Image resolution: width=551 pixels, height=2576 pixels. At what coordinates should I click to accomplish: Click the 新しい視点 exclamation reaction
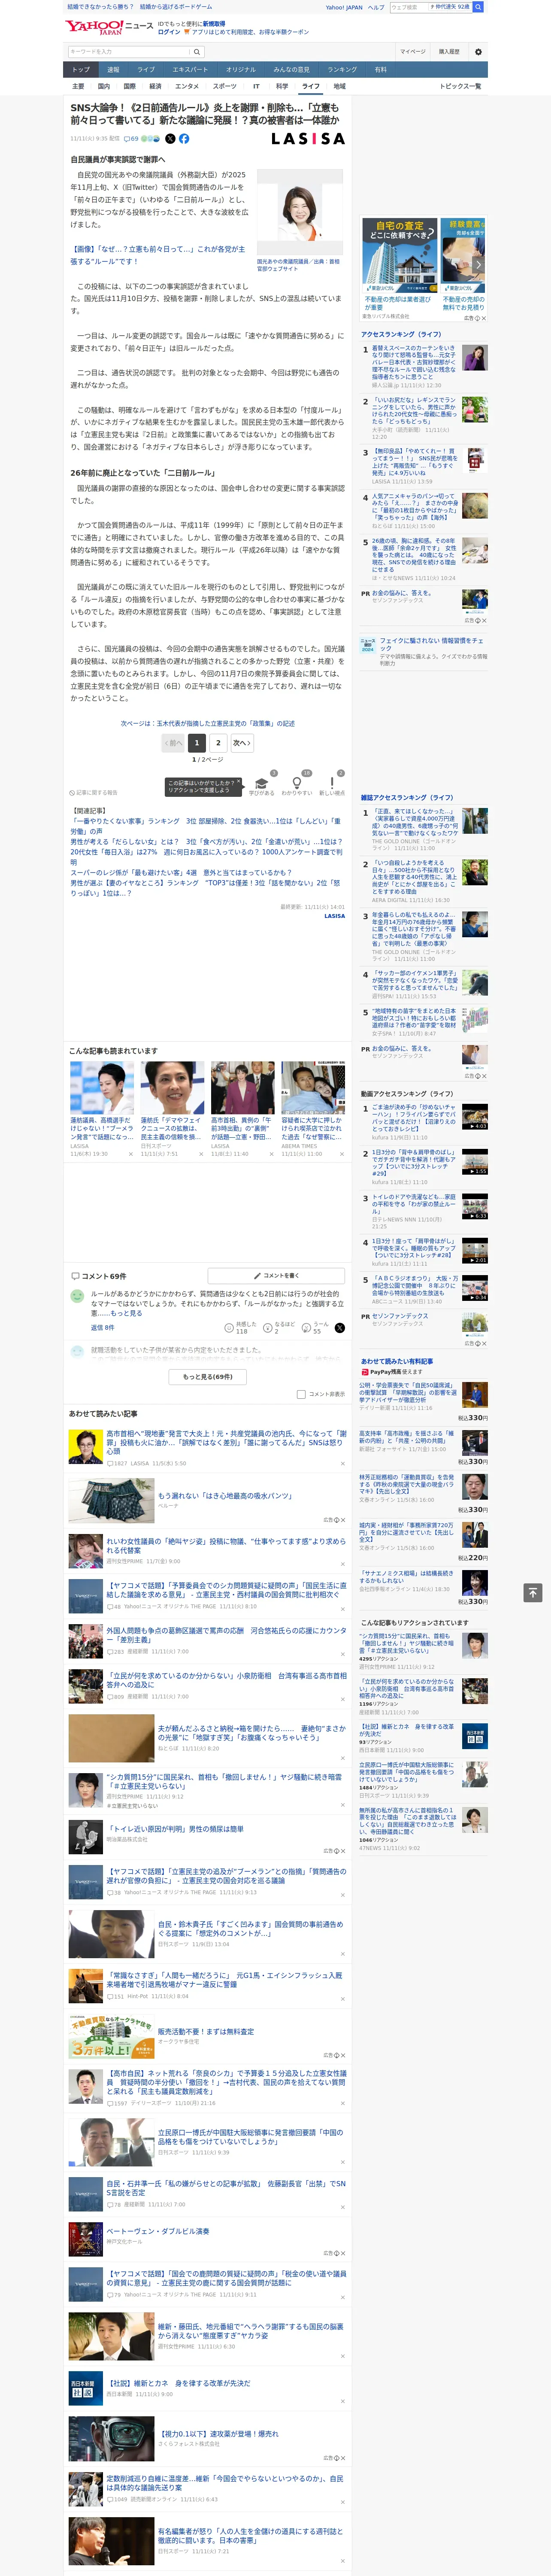pyautogui.click(x=332, y=784)
